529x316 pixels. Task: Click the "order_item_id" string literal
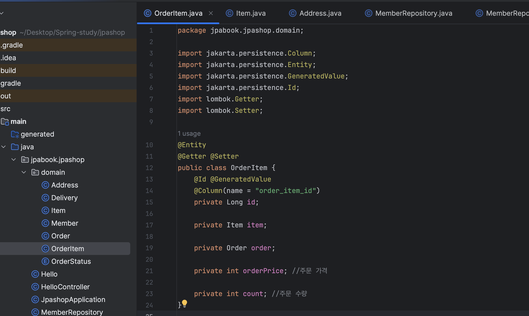click(285, 191)
